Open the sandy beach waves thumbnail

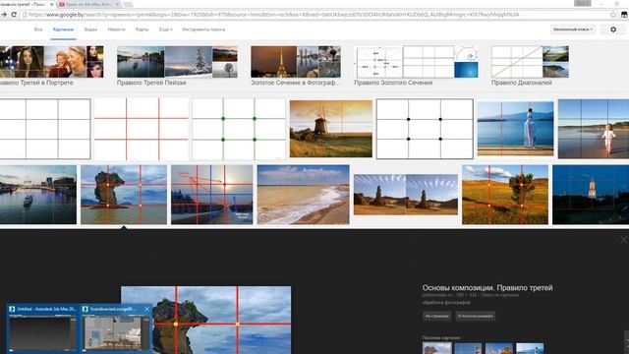(x=304, y=195)
